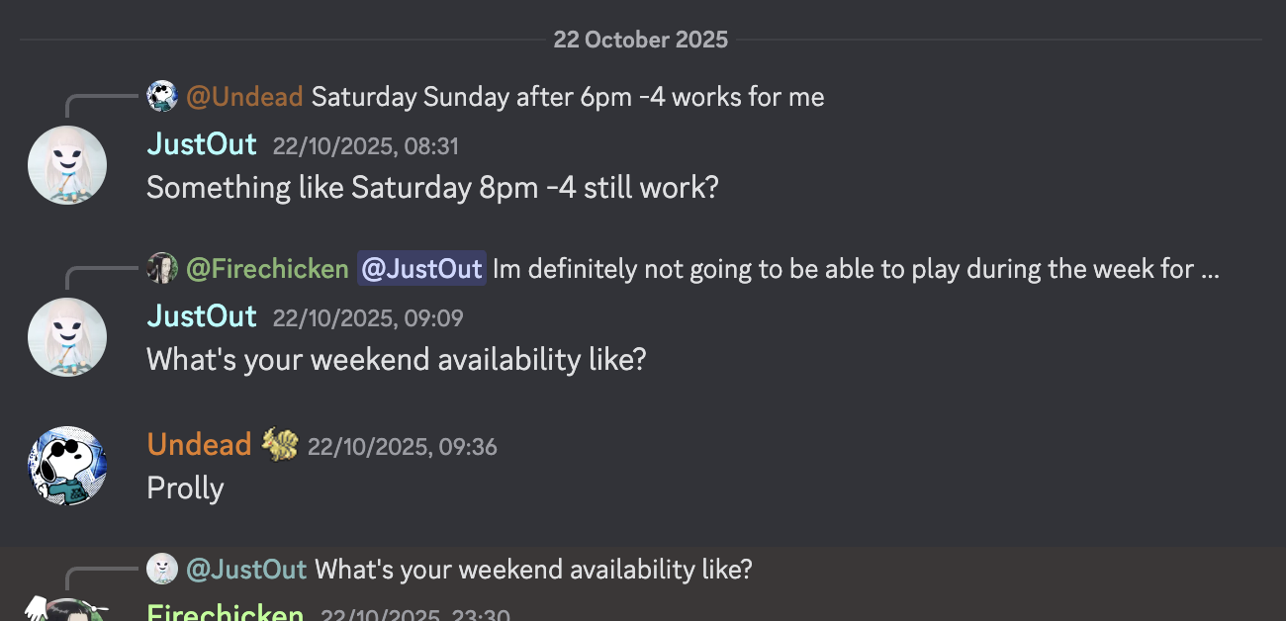Jump to the replied message "Saturday Sunday after 6pm"

click(x=567, y=97)
